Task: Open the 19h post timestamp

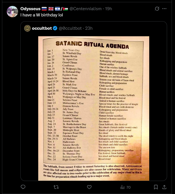Action: pyautogui.click(x=108, y=9)
